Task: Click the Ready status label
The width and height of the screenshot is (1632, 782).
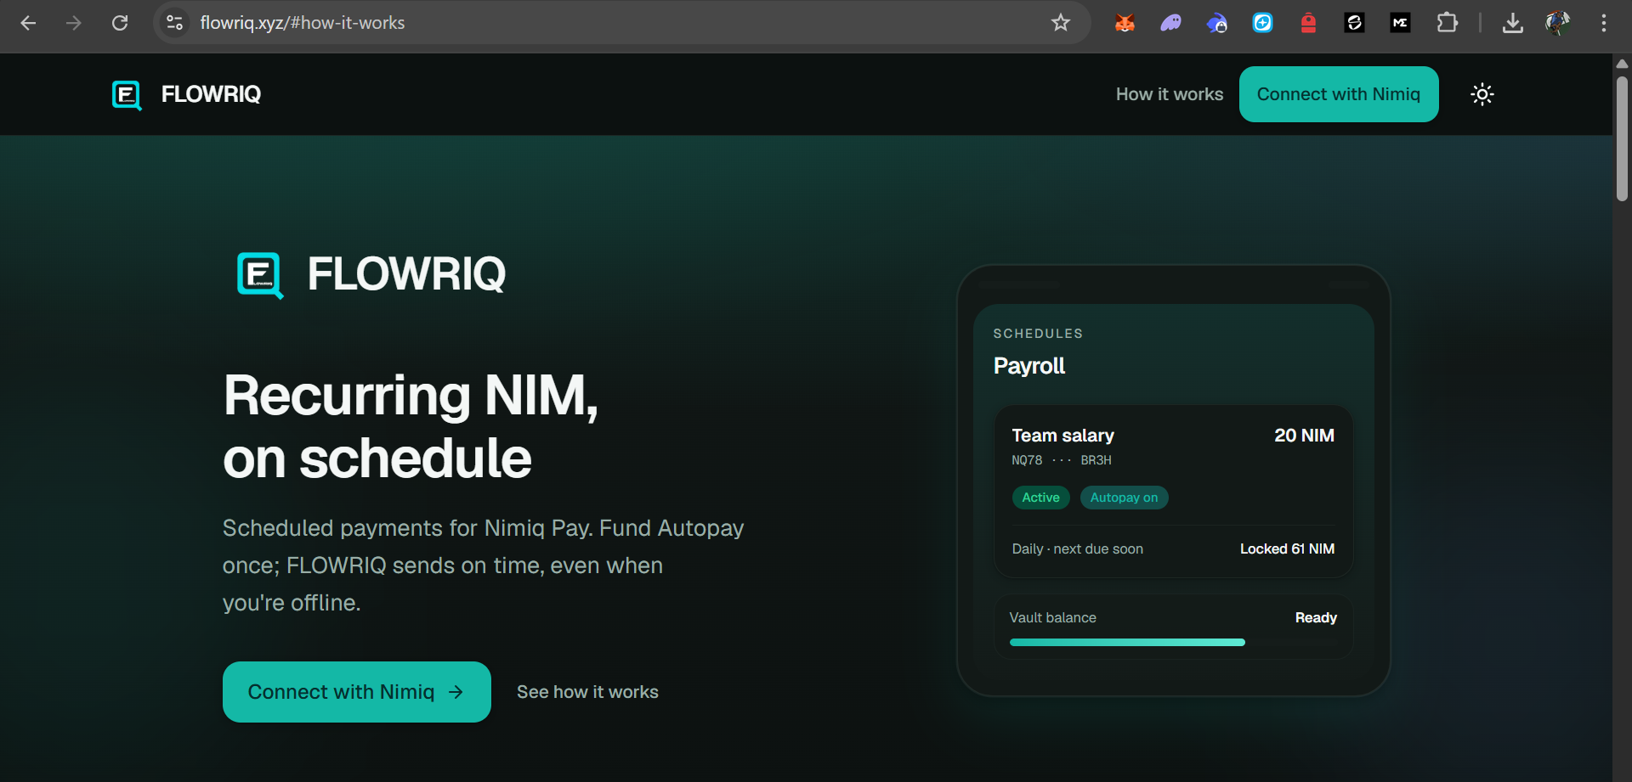Action: tap(1316, 618)
